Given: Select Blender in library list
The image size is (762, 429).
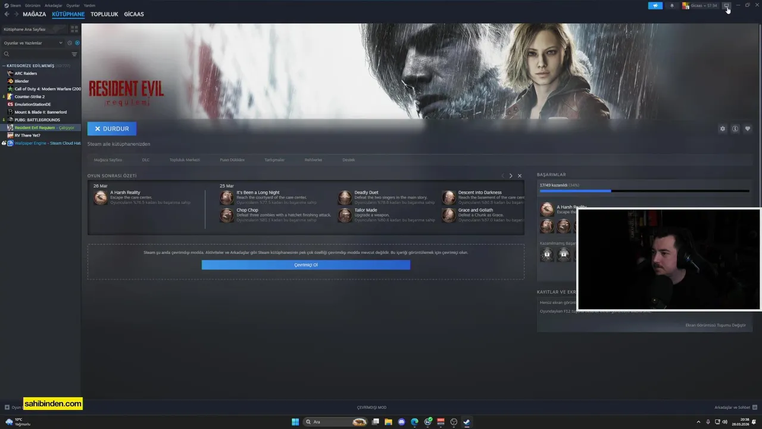Looking at the screenshot, I should click(x=21, y=81).
